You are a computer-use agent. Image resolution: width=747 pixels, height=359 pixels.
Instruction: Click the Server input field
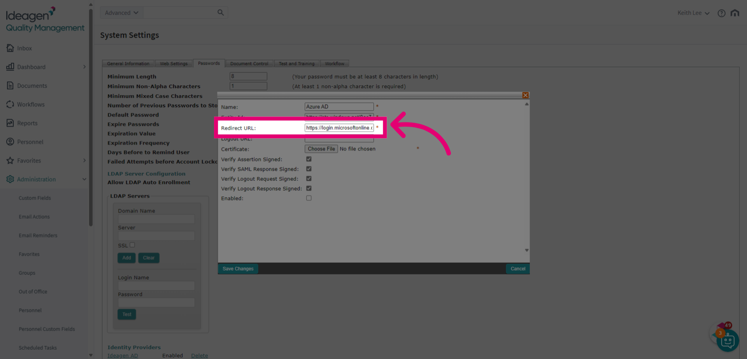point(156,236)
